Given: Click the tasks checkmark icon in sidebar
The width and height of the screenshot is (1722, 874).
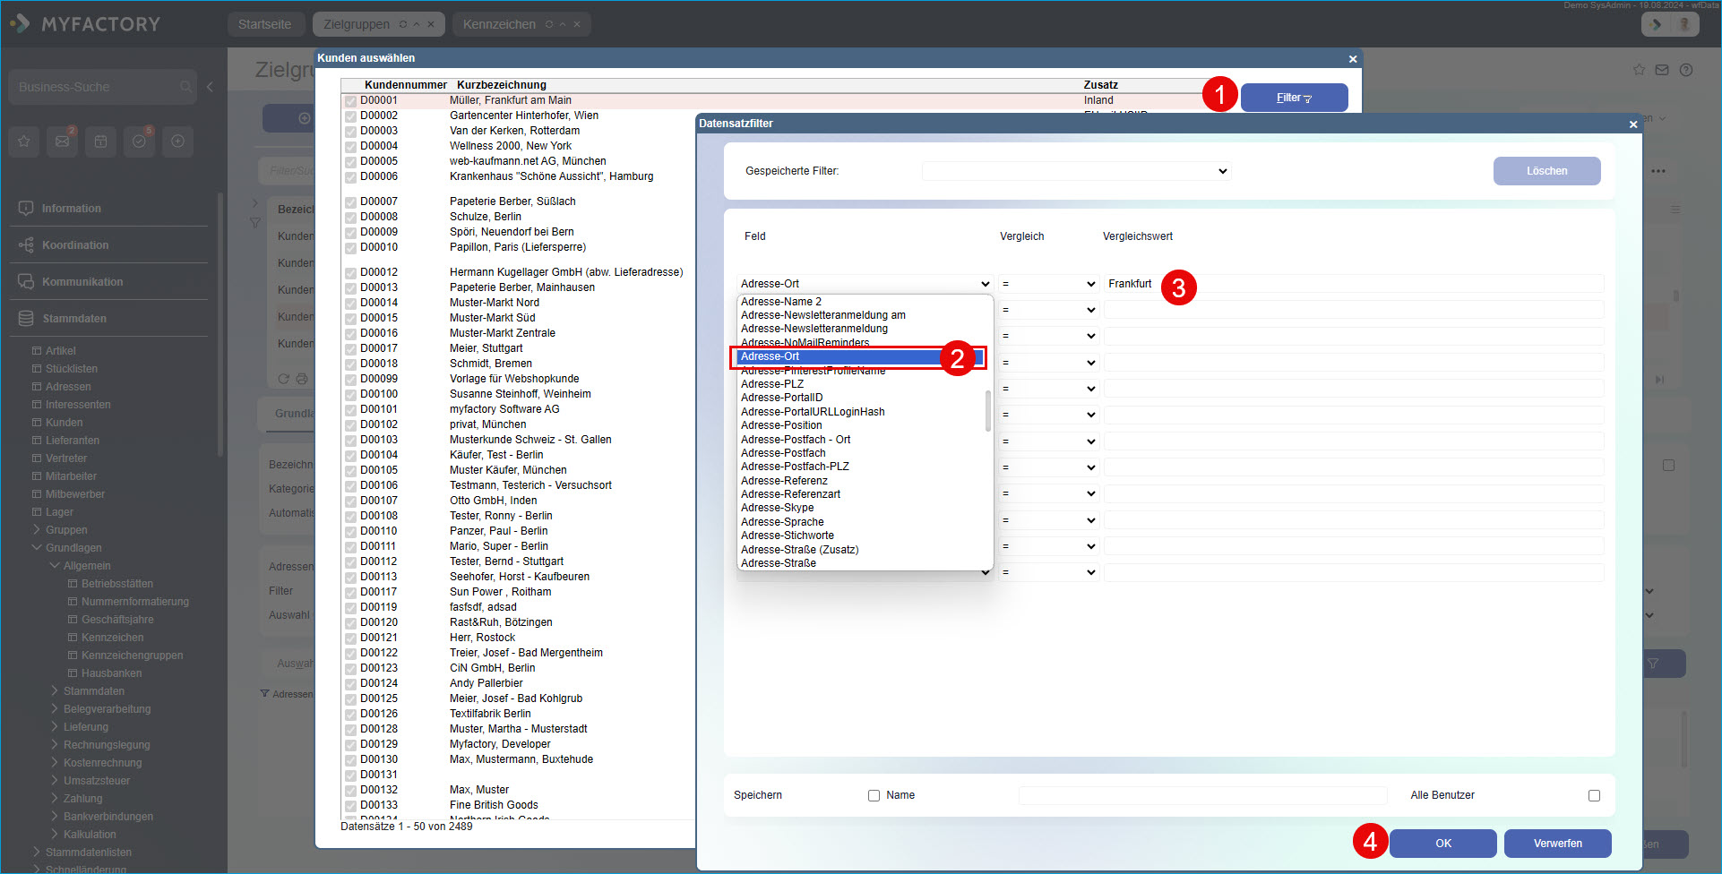Looking at the screenshot, I should (139, 141).
